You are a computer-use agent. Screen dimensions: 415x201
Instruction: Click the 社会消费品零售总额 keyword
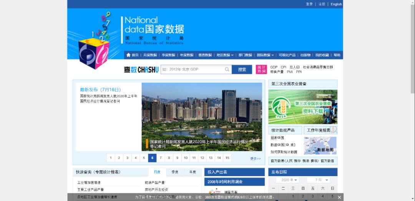(x=318, y=67)
